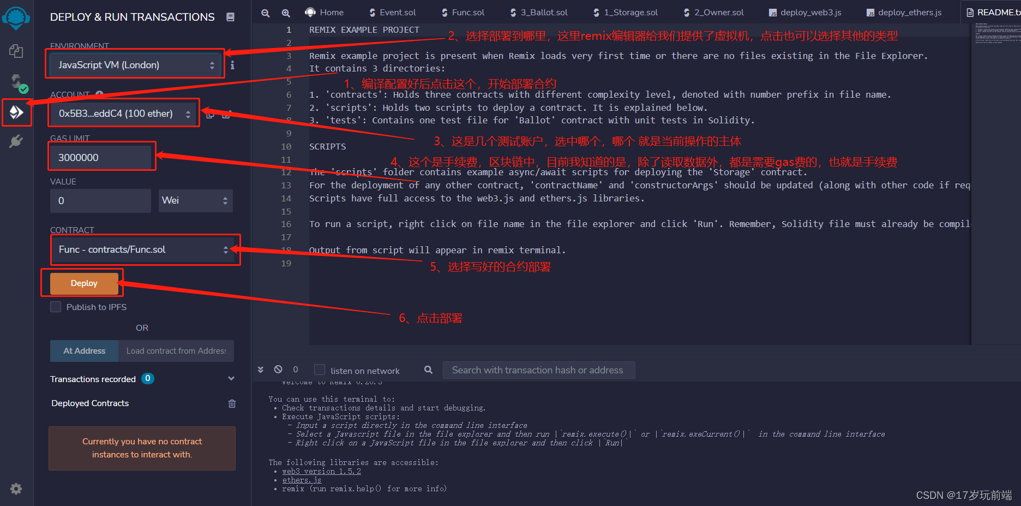Screen dimensions: 1021x506
Task: Click the terminal search magnifier icon
Action: pyautogui.click(x=429, y=370)
